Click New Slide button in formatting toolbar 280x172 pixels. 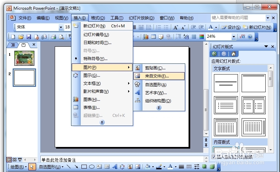coord(257,27)
